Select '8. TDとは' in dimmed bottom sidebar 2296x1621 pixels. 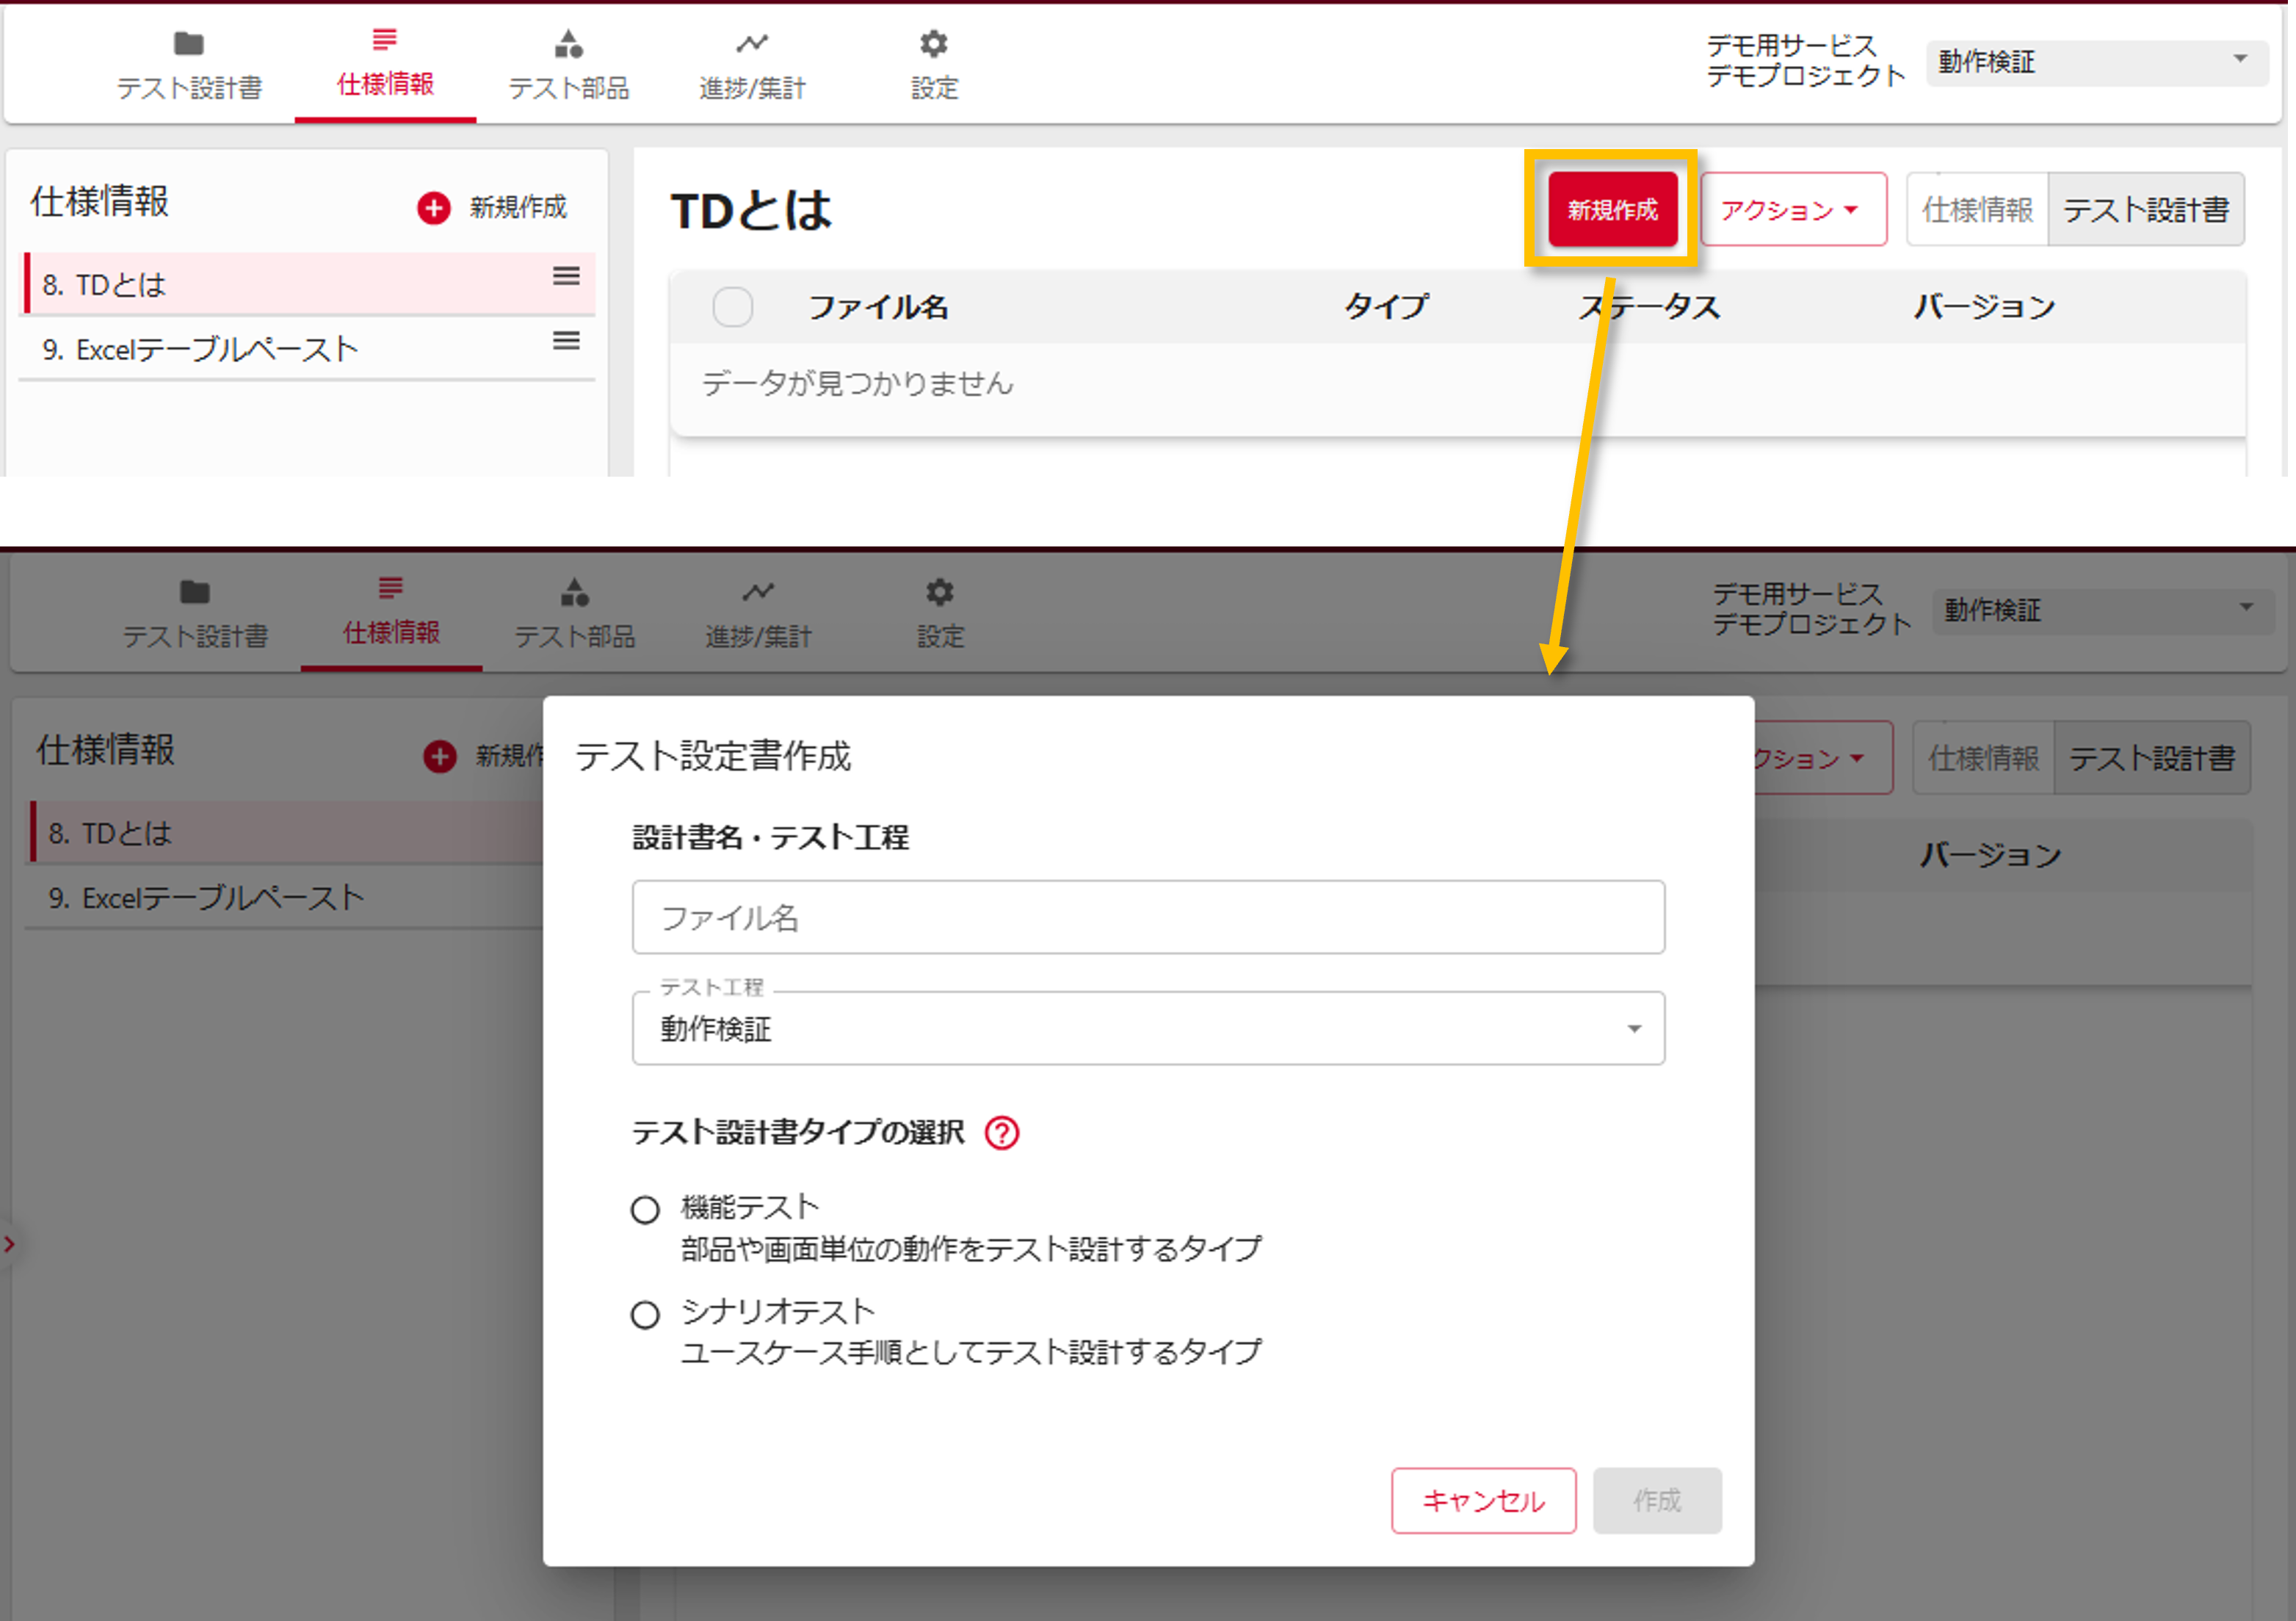pos(288,832)
